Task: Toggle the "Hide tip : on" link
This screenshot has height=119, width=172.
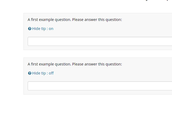Action: (43, 29)
